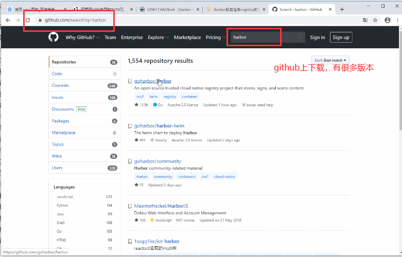Bookmark this page with star icon
Viewport: 402px width, 257px height.
pyautogui.click(x=375, y=20)
